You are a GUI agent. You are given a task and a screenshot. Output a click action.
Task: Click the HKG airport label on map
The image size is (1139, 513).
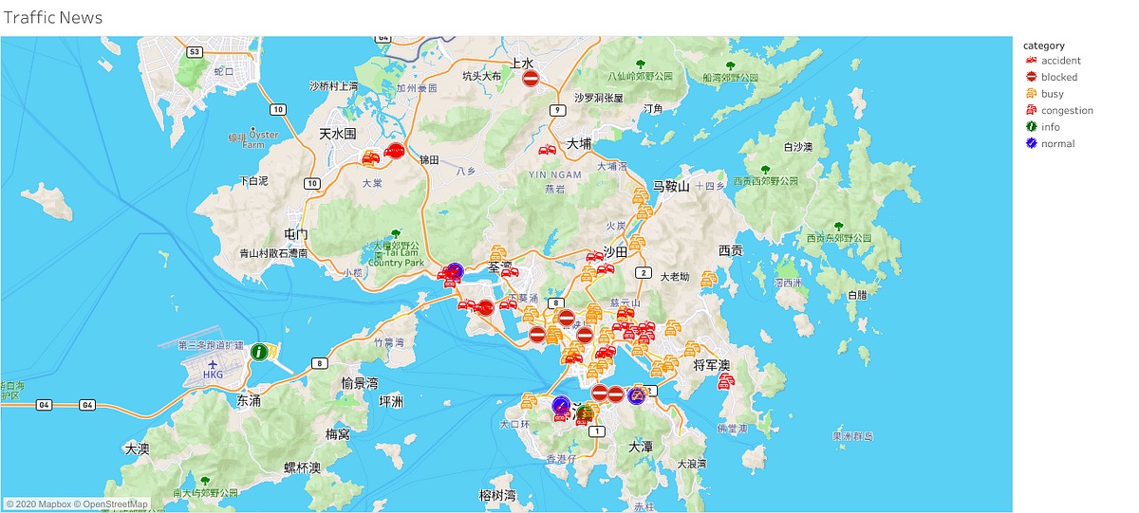pos(213,375)
